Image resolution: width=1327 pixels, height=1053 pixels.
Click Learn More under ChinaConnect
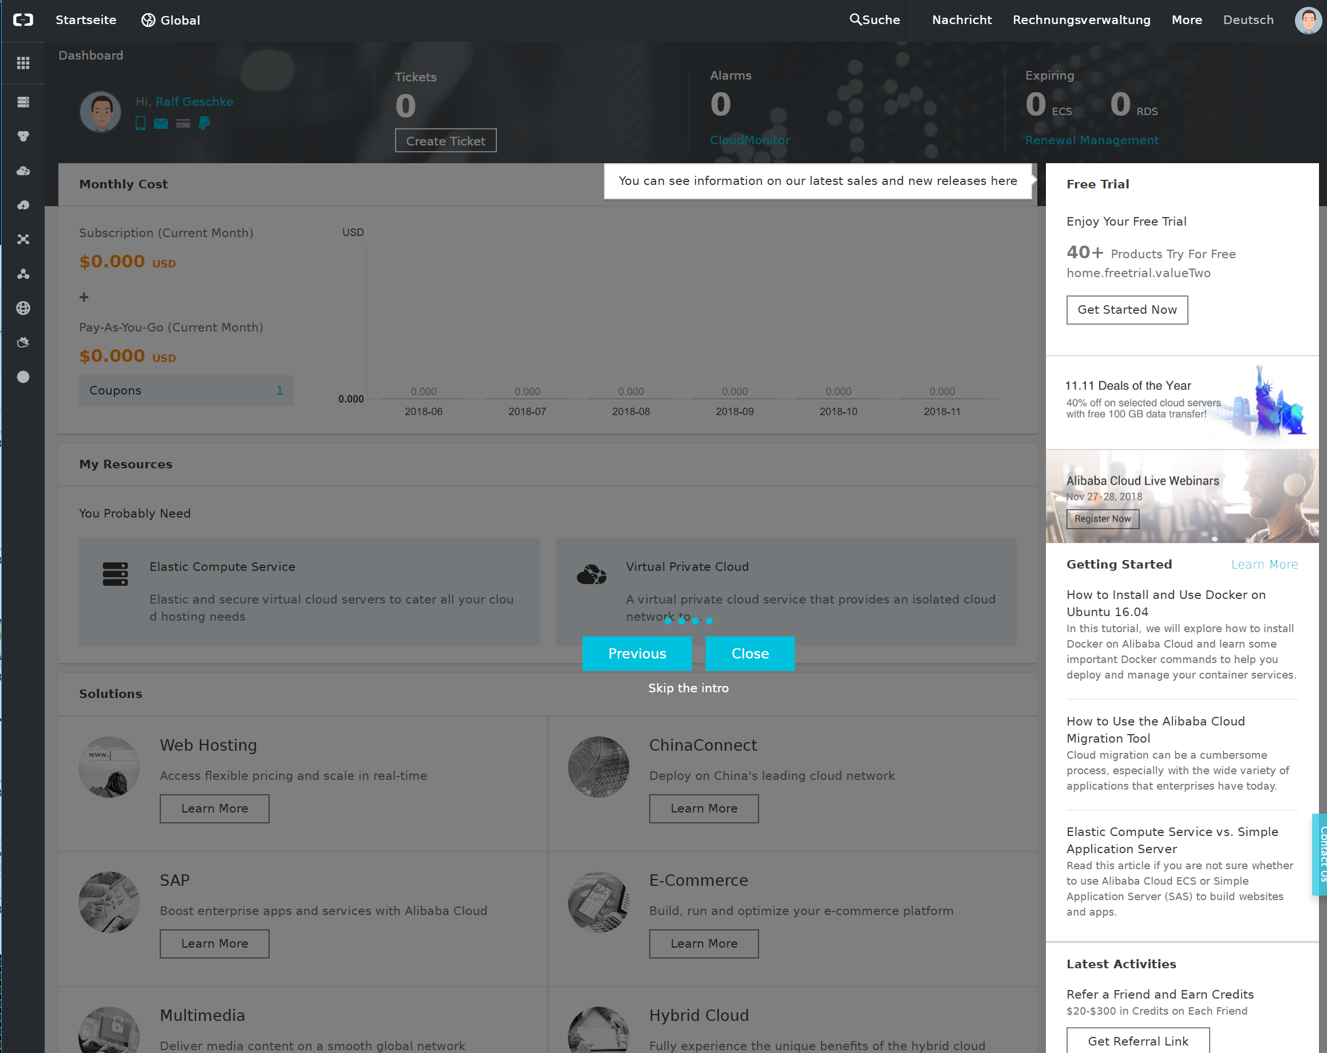(704, 808)
